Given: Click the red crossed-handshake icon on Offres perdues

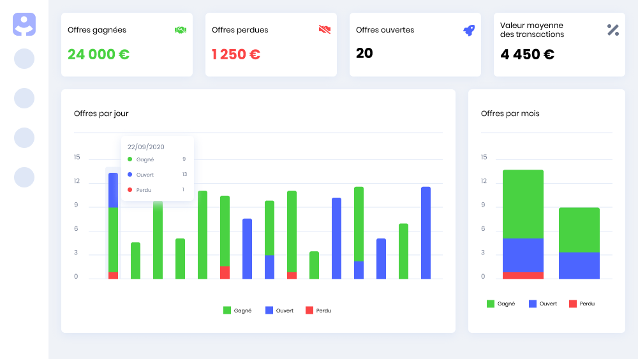Looking at the screenshot, I should [325, 29].
